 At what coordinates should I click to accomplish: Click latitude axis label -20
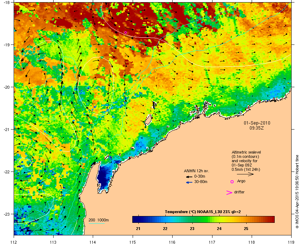coord(6,87)
